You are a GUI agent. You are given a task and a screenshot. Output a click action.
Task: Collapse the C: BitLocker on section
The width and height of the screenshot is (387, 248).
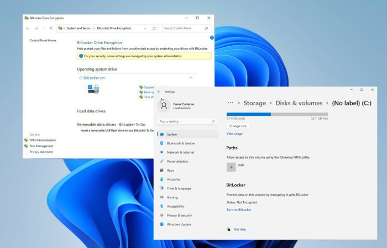(191, 78)
